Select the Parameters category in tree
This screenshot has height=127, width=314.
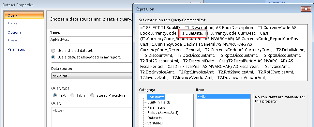point(157,107)
